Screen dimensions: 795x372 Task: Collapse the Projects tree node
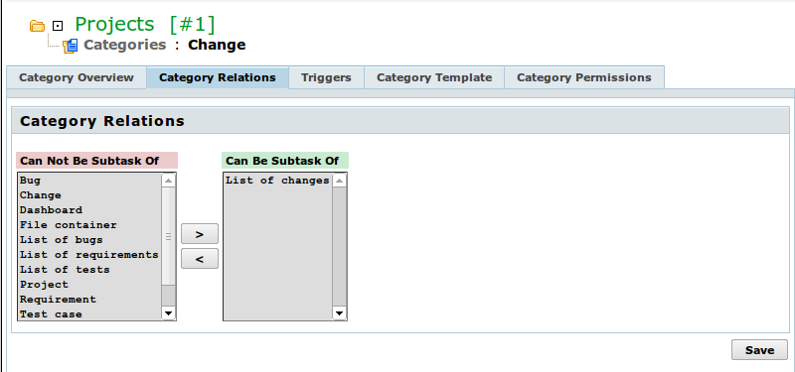58,26
